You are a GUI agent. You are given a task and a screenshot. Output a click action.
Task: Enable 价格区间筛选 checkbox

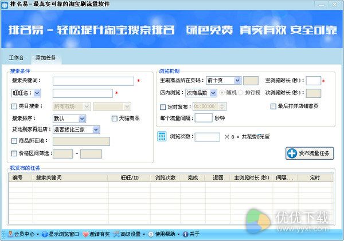14,153
